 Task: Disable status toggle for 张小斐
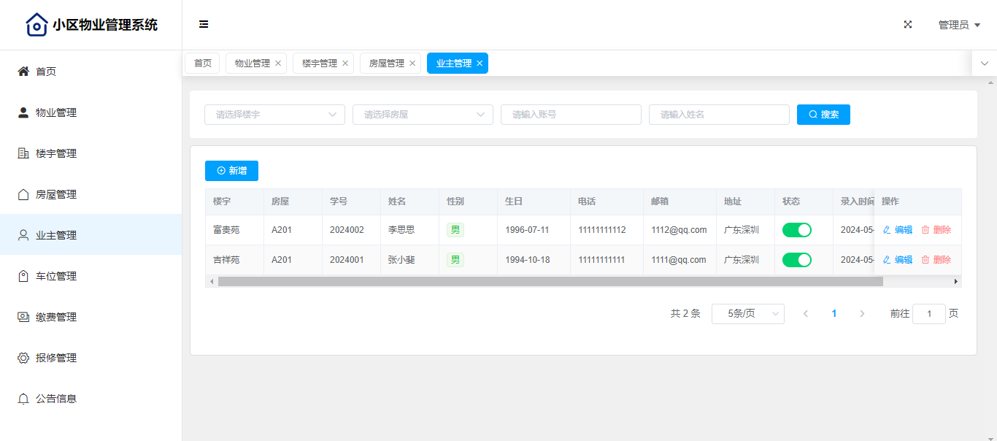coord(796,260)
